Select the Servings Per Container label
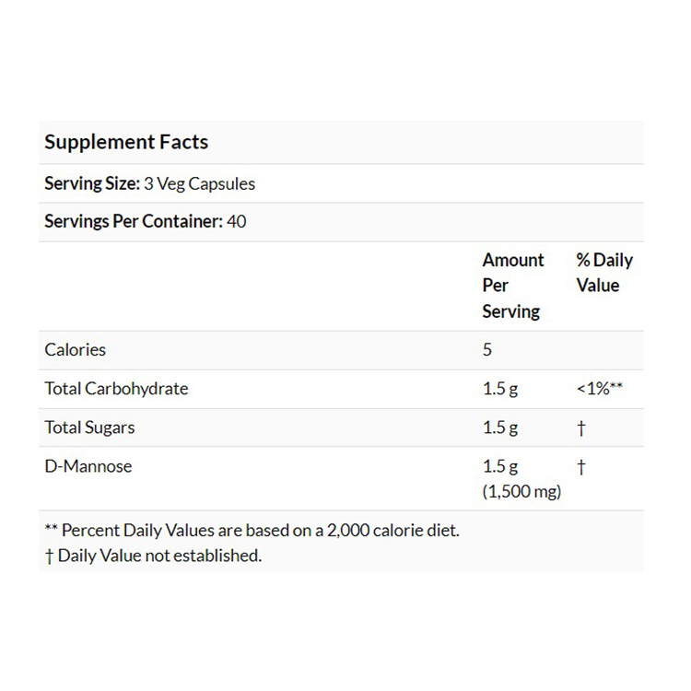This screenshot has width=691, height=691. pos(134,222)
